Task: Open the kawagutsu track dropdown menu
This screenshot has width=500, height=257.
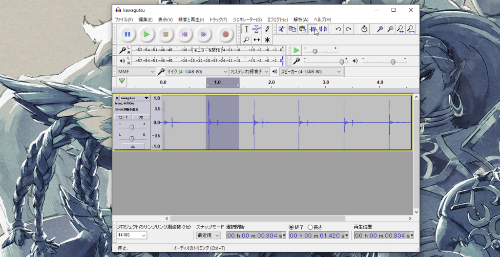Action: point(146,98)
